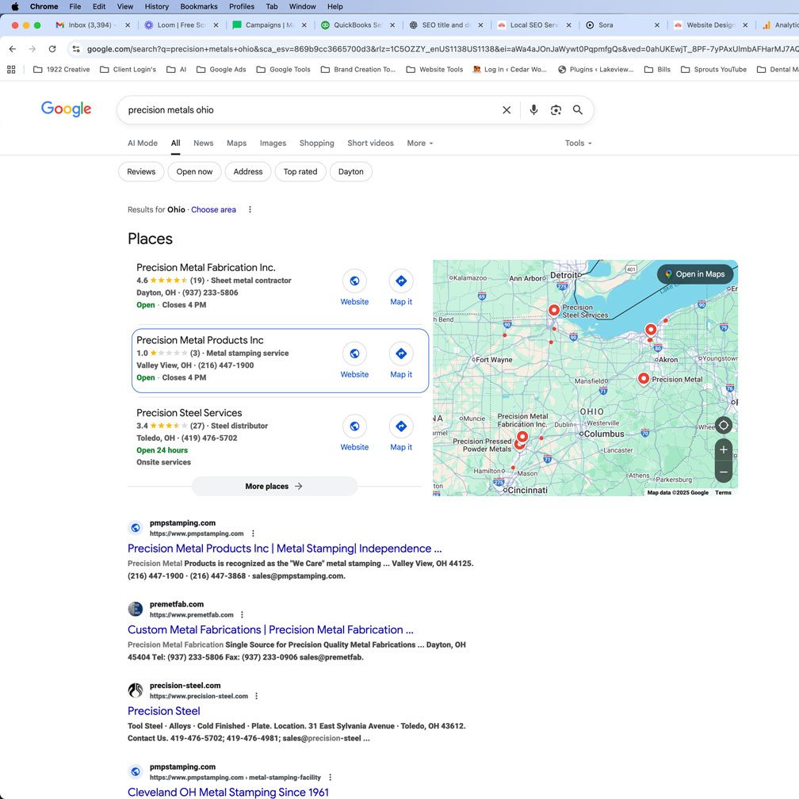
Task: Apply the Dayton filter chip
Action: point(351,172)
